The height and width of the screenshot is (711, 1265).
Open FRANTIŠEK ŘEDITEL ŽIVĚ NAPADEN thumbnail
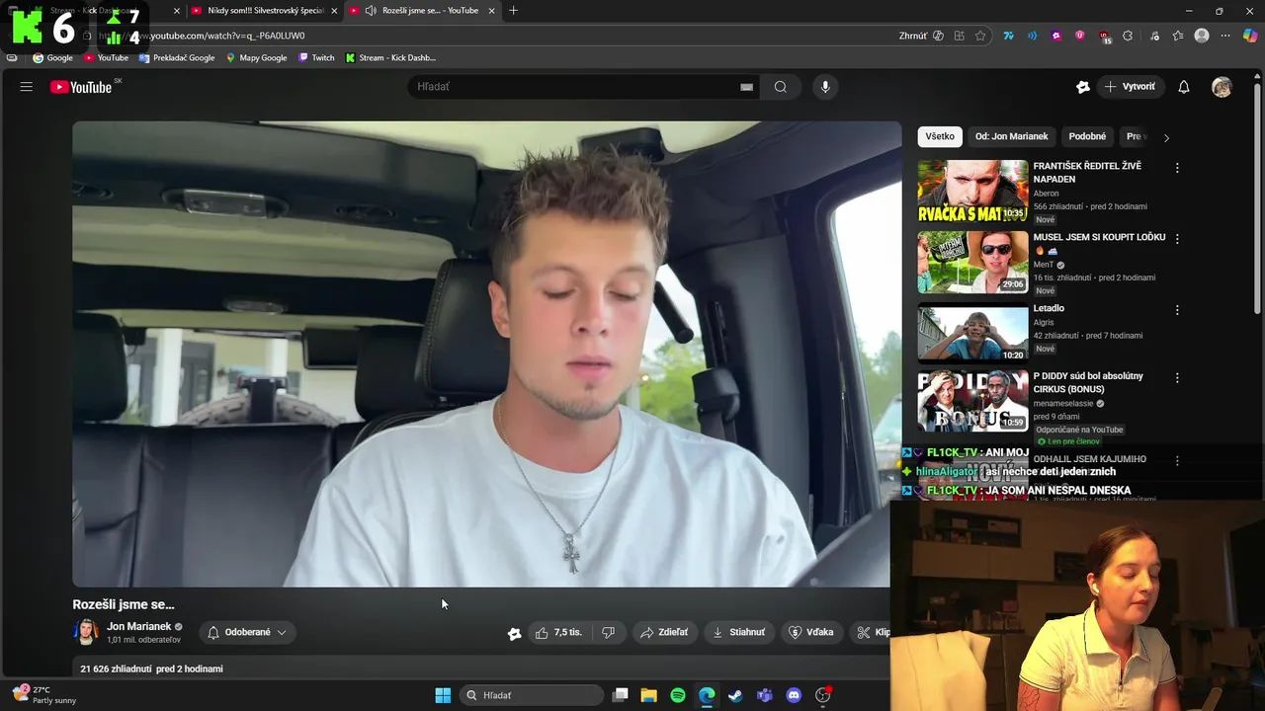(972, 192)
